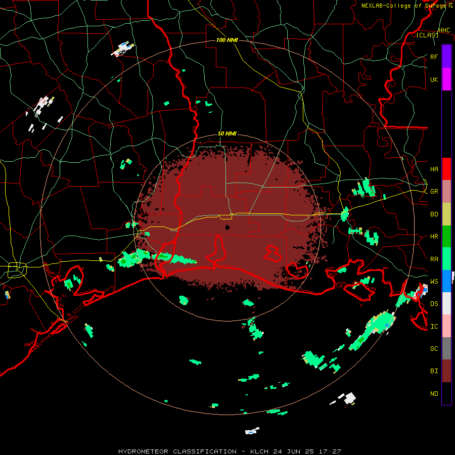The height and width of the screenshot is (455, 455).
Task: Click the "50 NMI" range ring label
Action: point(227,133)
